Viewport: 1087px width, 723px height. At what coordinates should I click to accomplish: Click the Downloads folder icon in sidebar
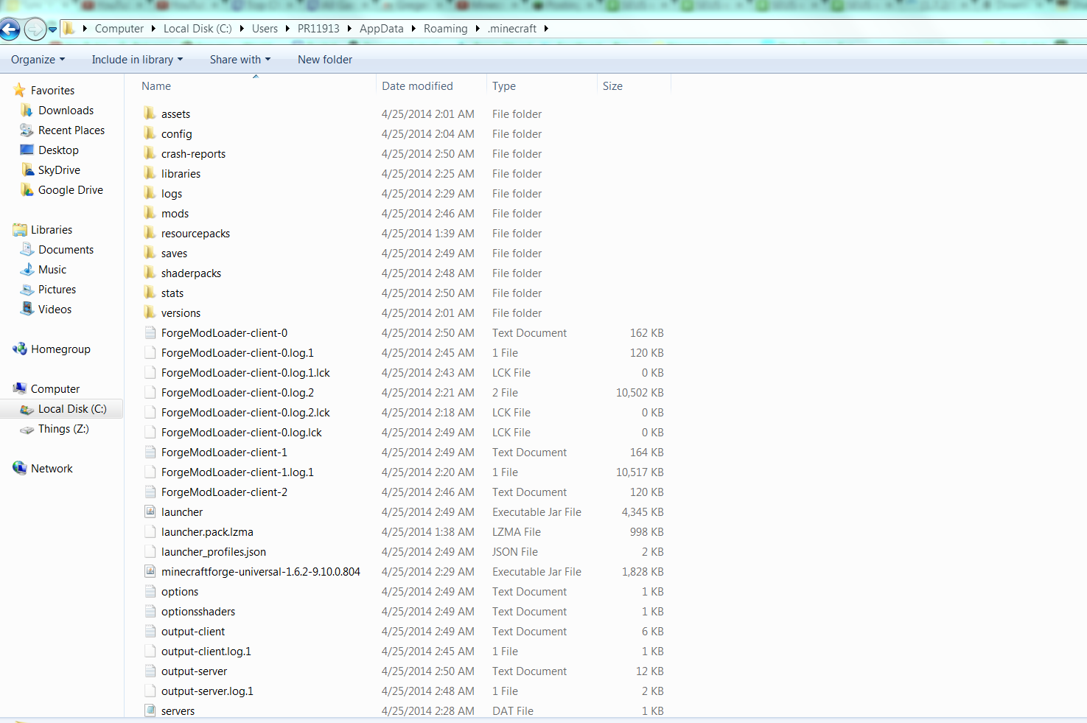[27, 111]
